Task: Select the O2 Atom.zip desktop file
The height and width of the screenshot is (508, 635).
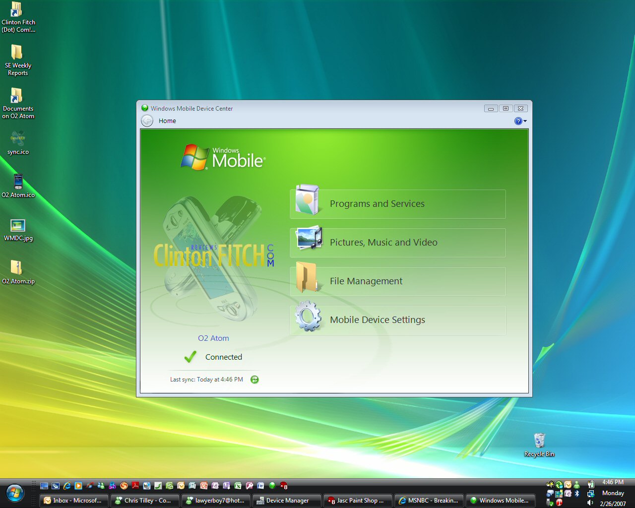Action: (18, 272)
